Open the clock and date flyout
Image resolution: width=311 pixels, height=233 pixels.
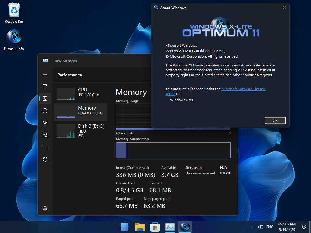[287, 227]
